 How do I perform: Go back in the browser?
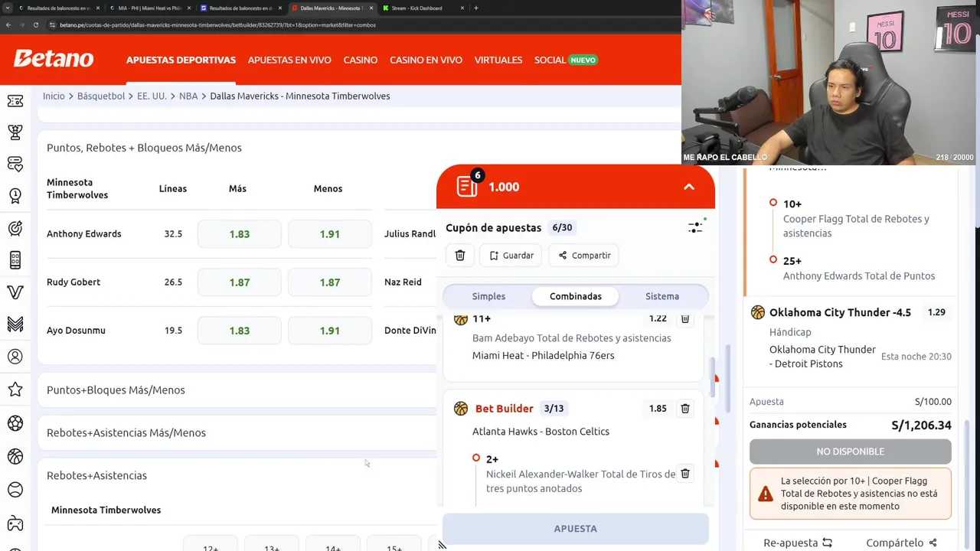pyautogui.click(x=8, y=24)
